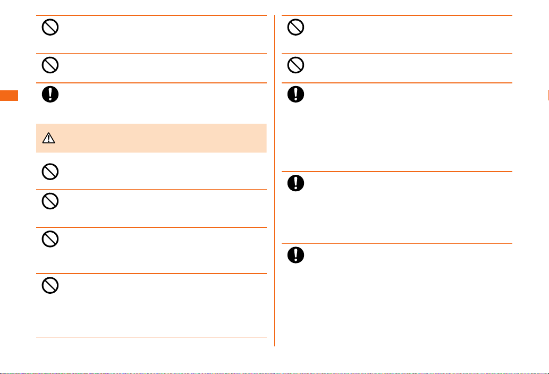549x374 pixels.
Task: Select the exclamation mandatory icon in left column
Action: (x=50, y=95)
